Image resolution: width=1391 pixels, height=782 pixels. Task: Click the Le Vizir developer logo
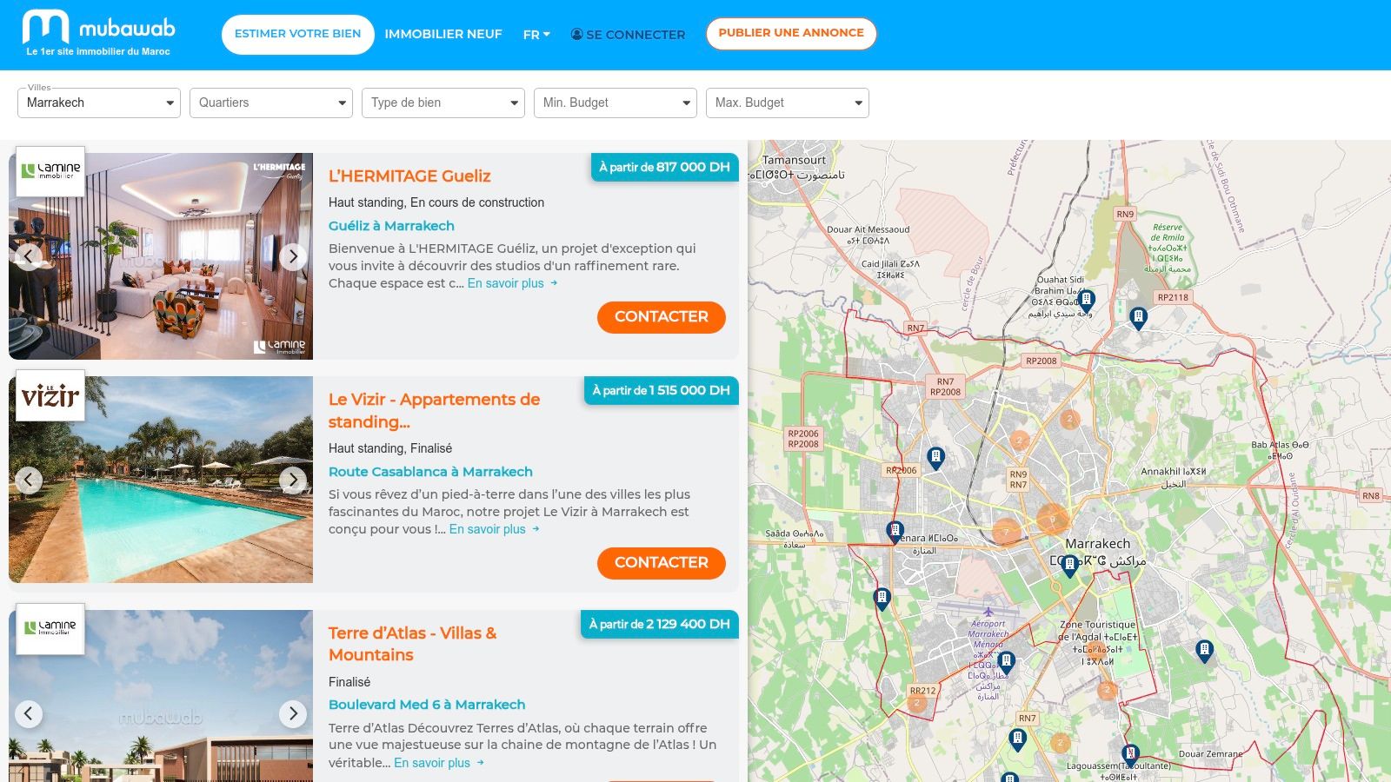pos(50,395)
